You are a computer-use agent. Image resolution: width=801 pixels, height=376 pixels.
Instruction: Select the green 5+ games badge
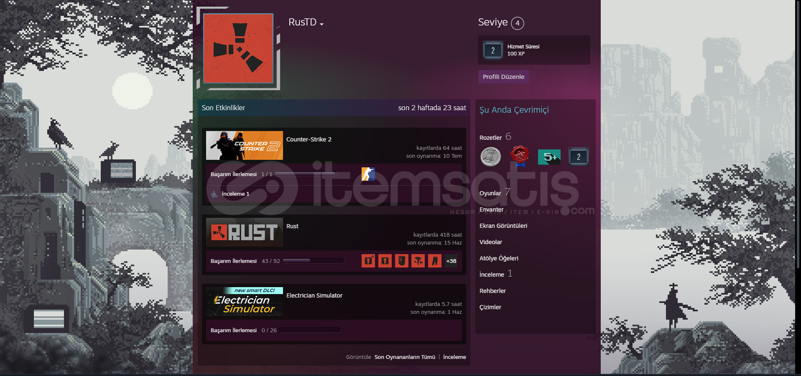[x=549, y=157]
